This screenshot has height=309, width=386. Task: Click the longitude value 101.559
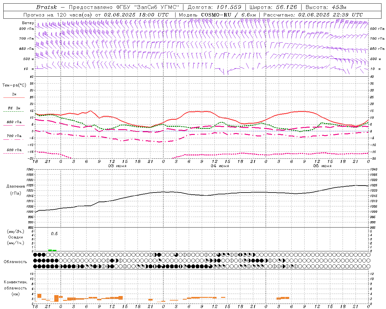(229, 7)
